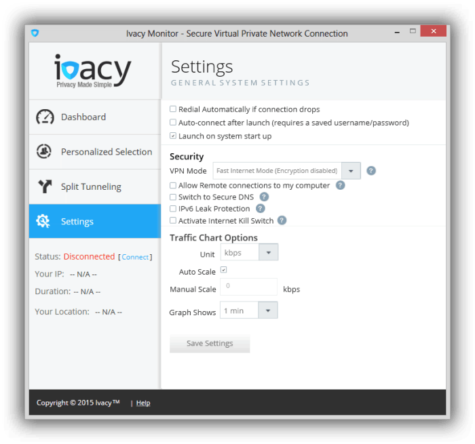Click help icon beside IPv6 Leak Protection
Viewport: 475px width, 444px height.
click(260, 209)
